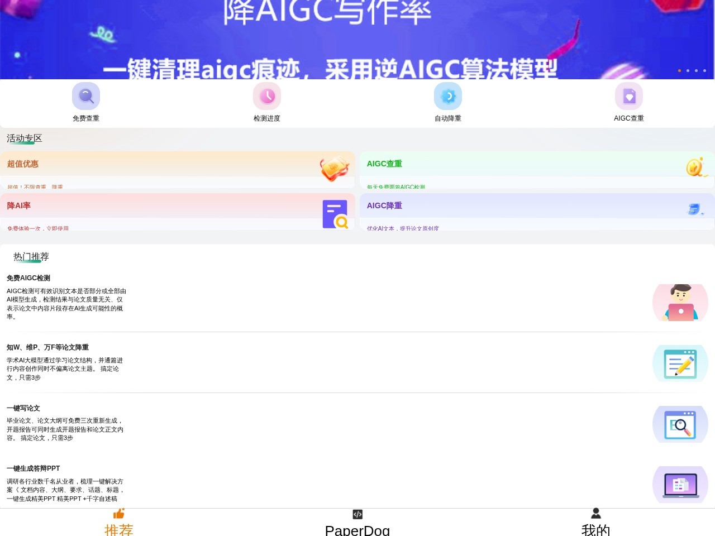Click the 一键生成答辩PPT laptop thumbnail
This screenshot has height=536, width=715.
point(680,485)
